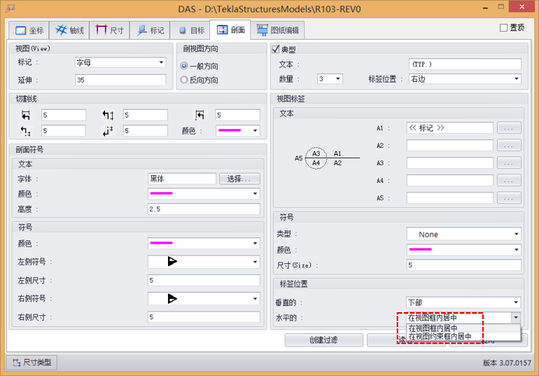Click the 左侧尺寸 input field
Image resolution: width=539 pixels, height=376 pixels.
pos(204,280)
